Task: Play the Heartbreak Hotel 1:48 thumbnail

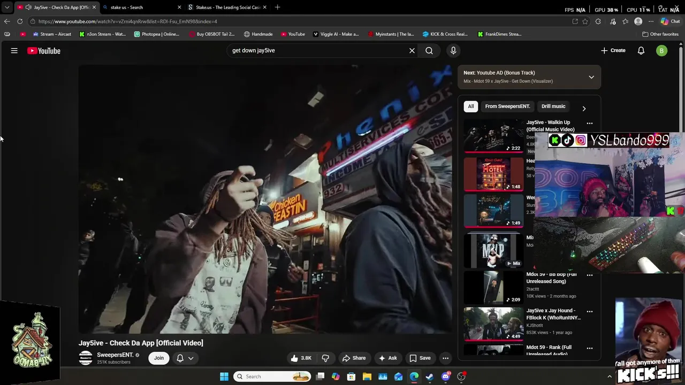Action: pyautogui.click(x=493, y=174)
